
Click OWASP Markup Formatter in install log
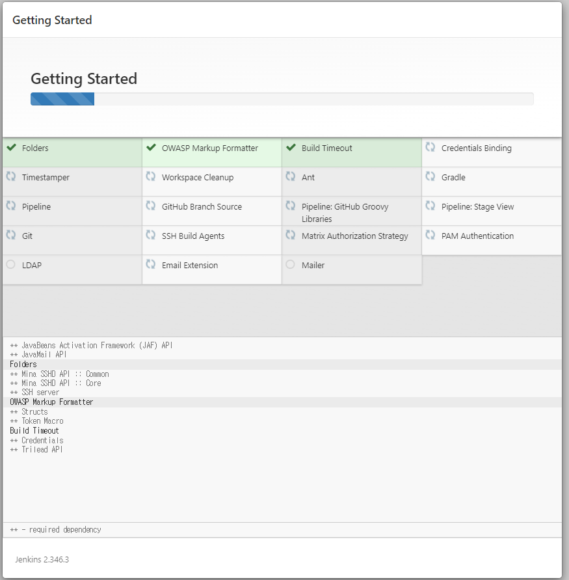[51, 402]
